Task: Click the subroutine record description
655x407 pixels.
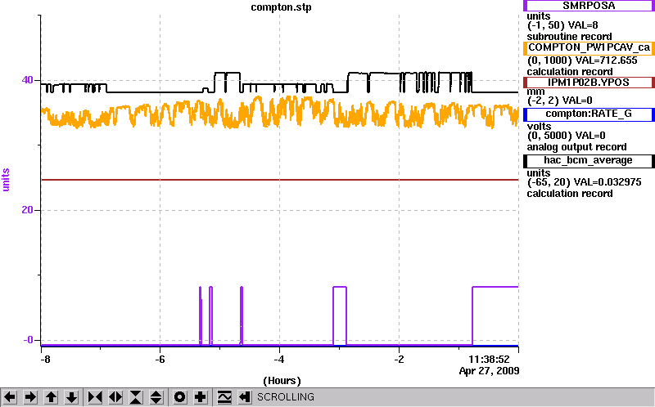Action: 570,37
